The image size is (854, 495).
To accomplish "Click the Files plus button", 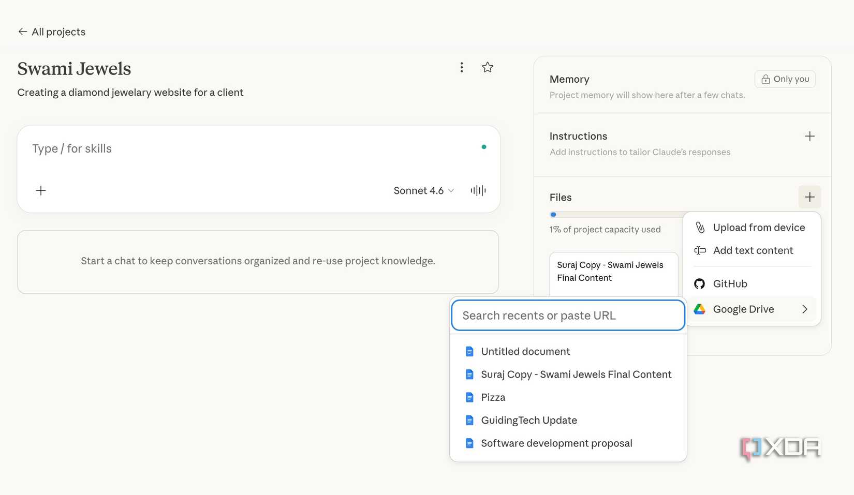I will pos(809,197).
